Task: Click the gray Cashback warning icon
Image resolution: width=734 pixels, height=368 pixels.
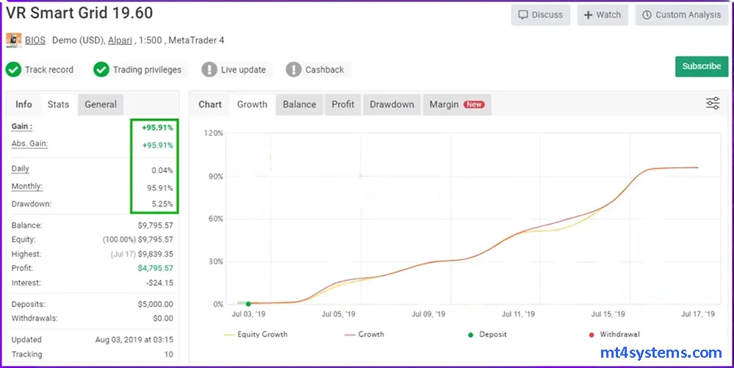Action: click(294, 70)
